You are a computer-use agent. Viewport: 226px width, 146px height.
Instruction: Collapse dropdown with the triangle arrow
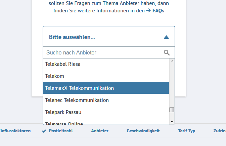166,37
